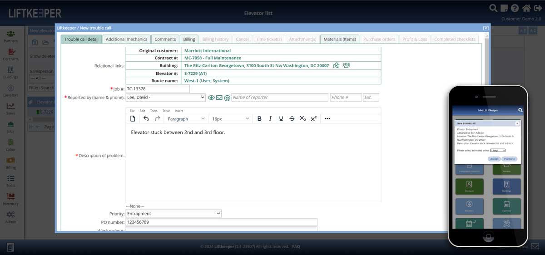Screen dimensions: 545x255
Task: Open the Priority dropdown set to Entrapment
Action: pyautogui.click(x=173, y=213)
